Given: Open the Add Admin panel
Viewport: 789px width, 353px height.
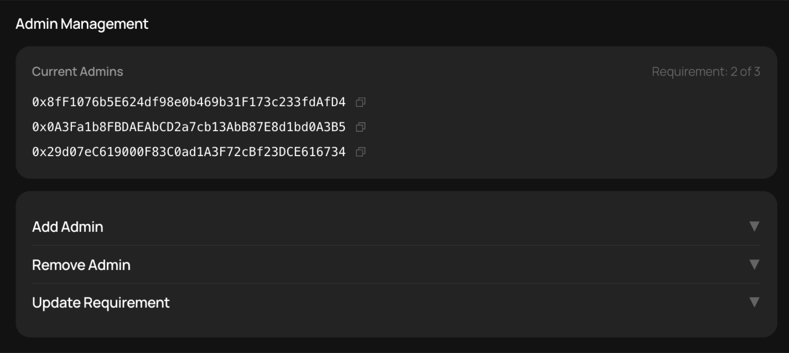Looking at the screenshot, I should 67,227.
